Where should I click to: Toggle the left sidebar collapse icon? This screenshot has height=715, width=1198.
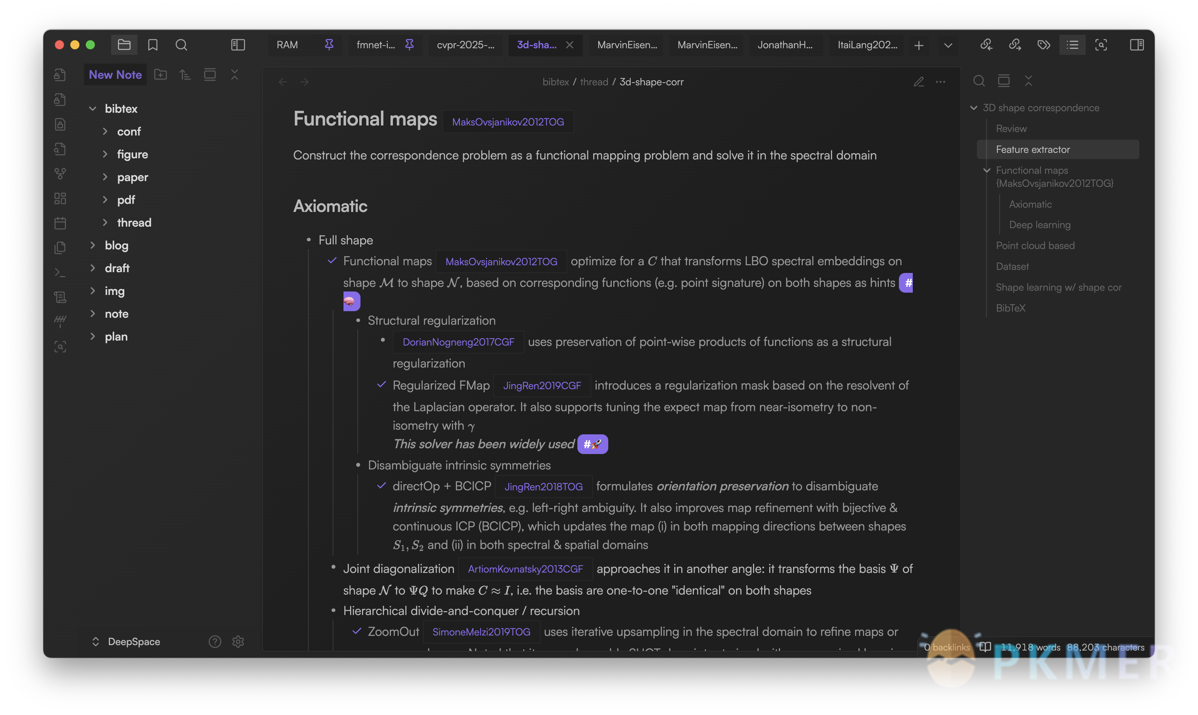tap(238, 45)
